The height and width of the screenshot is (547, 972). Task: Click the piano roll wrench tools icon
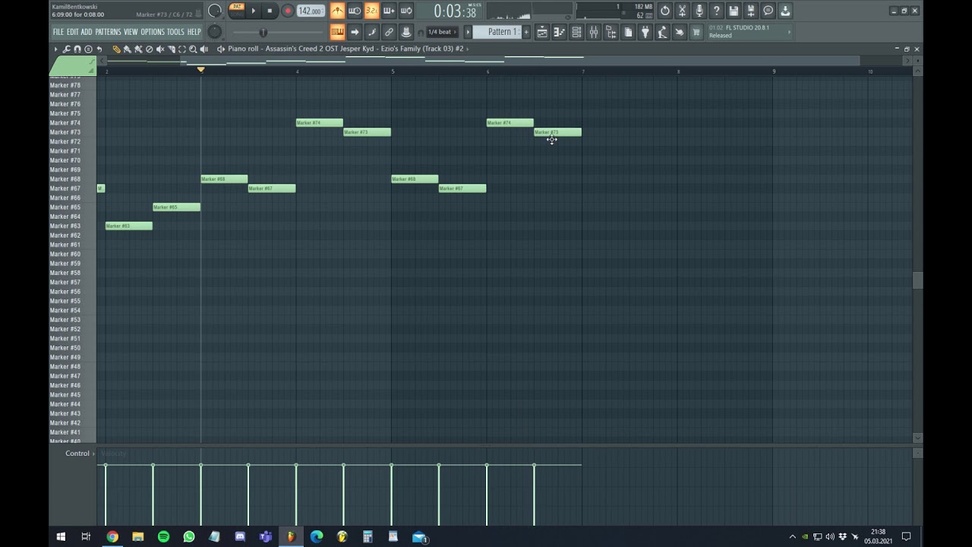66,49
